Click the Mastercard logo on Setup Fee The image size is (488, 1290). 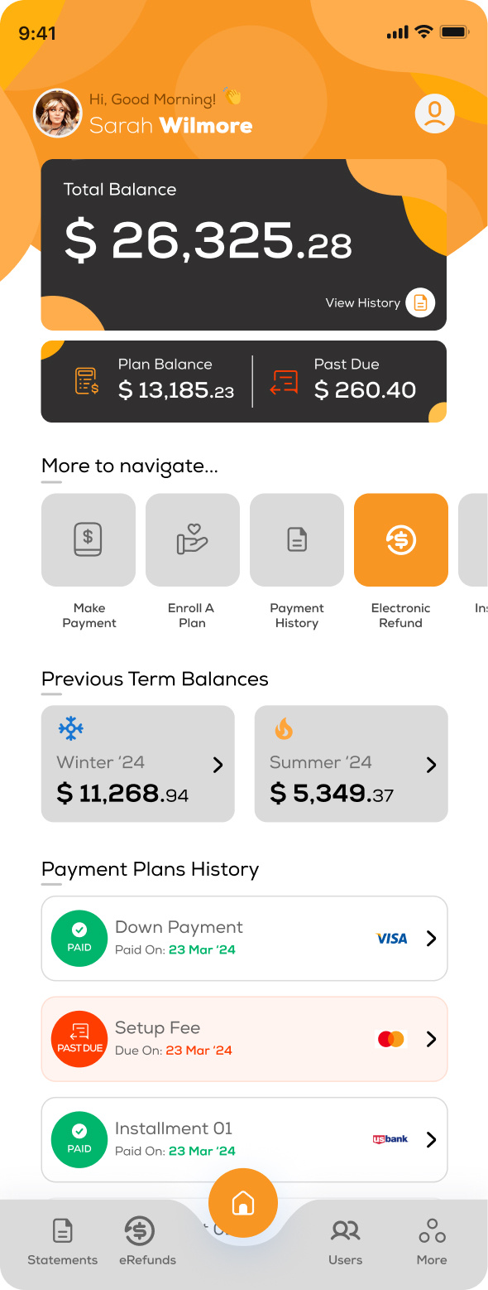tap(390, 1038)
